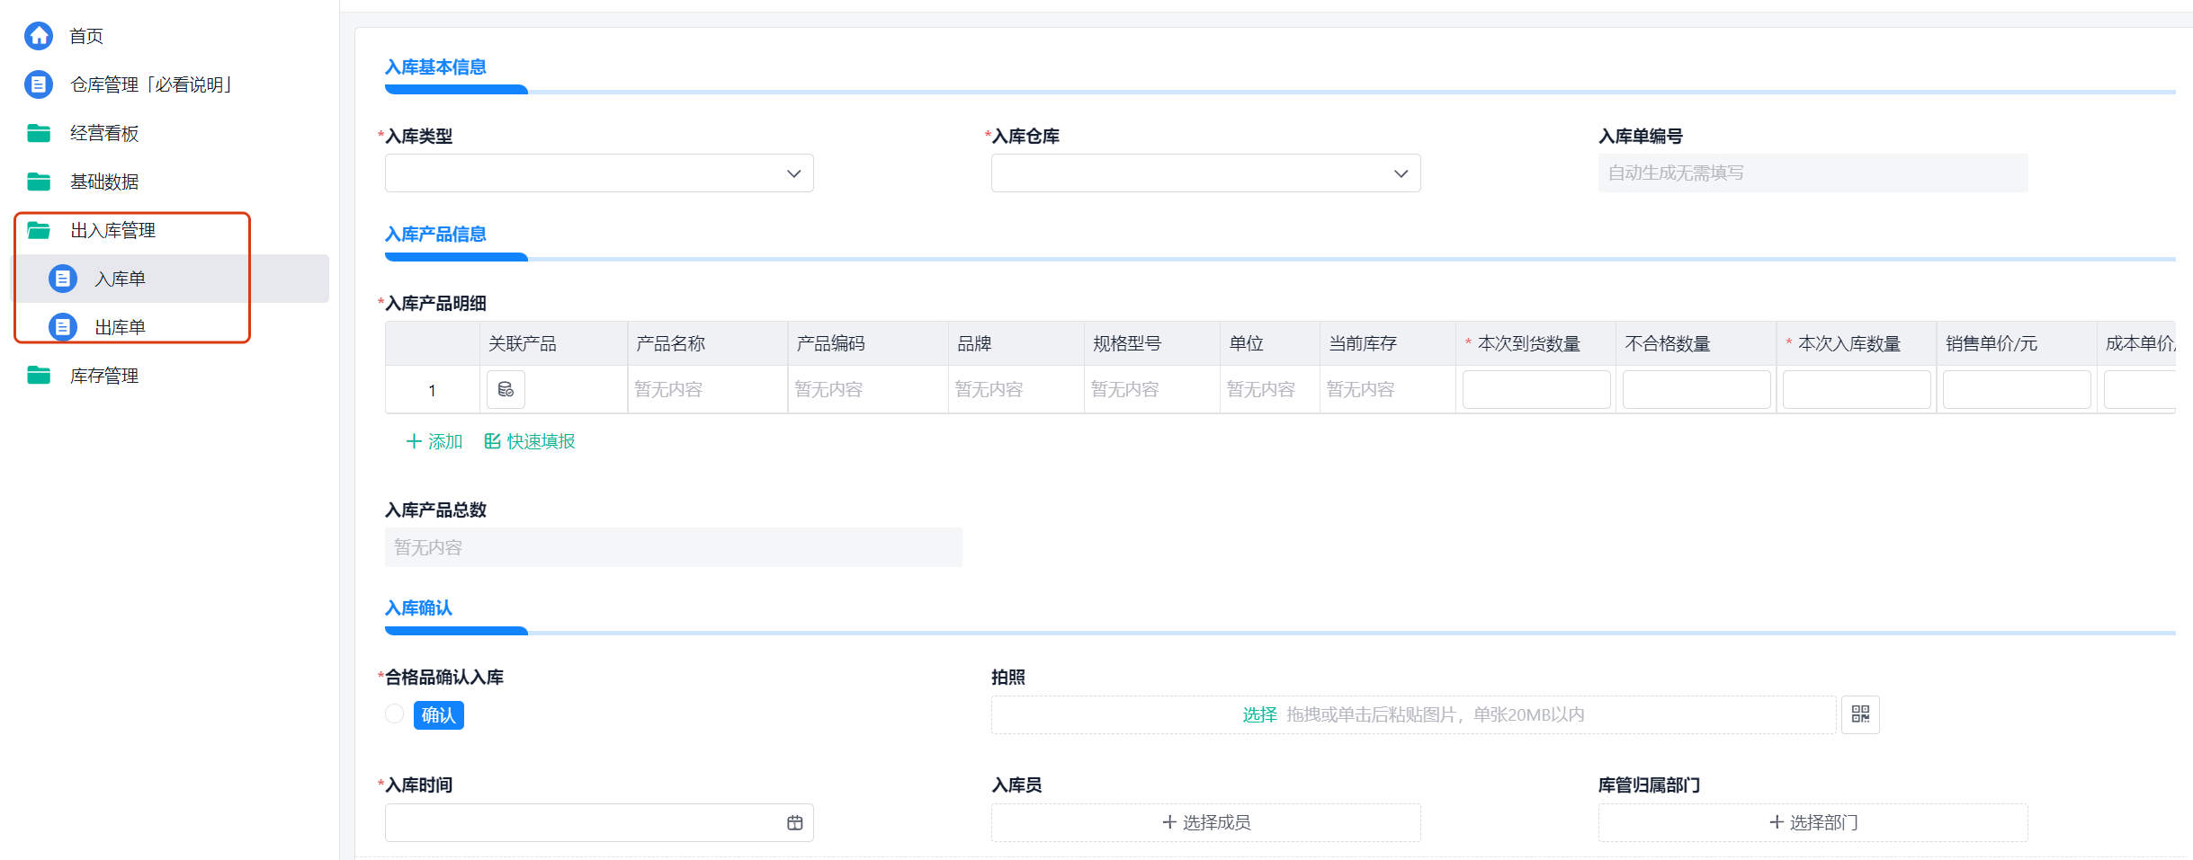This screenshot has width=2193, height=860.
Task: Select the 确认 radio button for 合格品确认入库
Action: click(x=394, y=714)
